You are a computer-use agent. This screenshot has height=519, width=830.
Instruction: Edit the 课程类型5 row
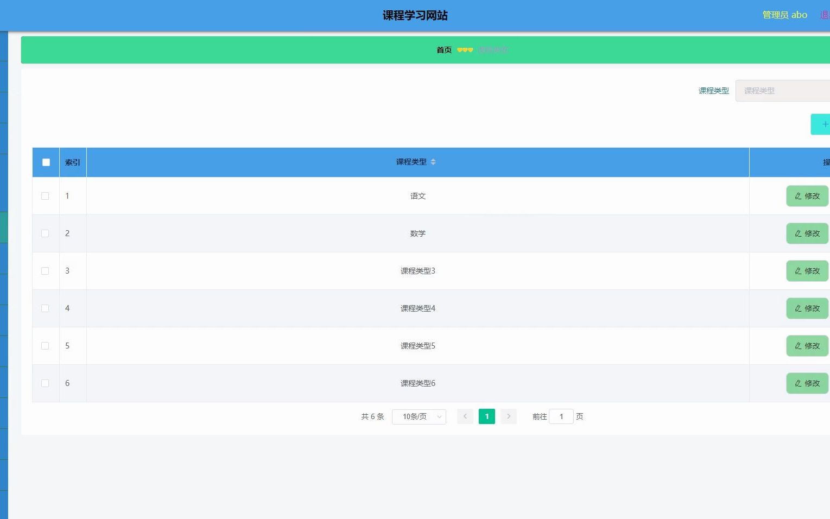(x=807, y=346)
